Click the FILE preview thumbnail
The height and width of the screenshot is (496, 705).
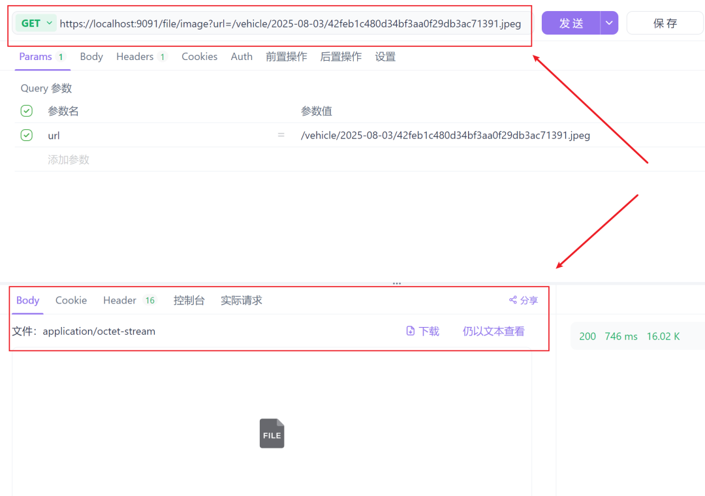click(x=272, y=433)
